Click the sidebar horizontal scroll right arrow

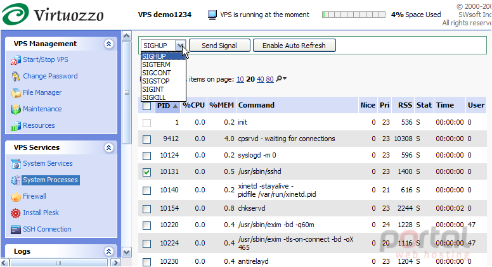pos(116,263)
